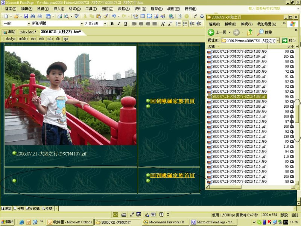The width and height of the screenshot is (301, 226).
Task: Open the font dropdown showing 新細明體
Action: (x=82, y=24)
